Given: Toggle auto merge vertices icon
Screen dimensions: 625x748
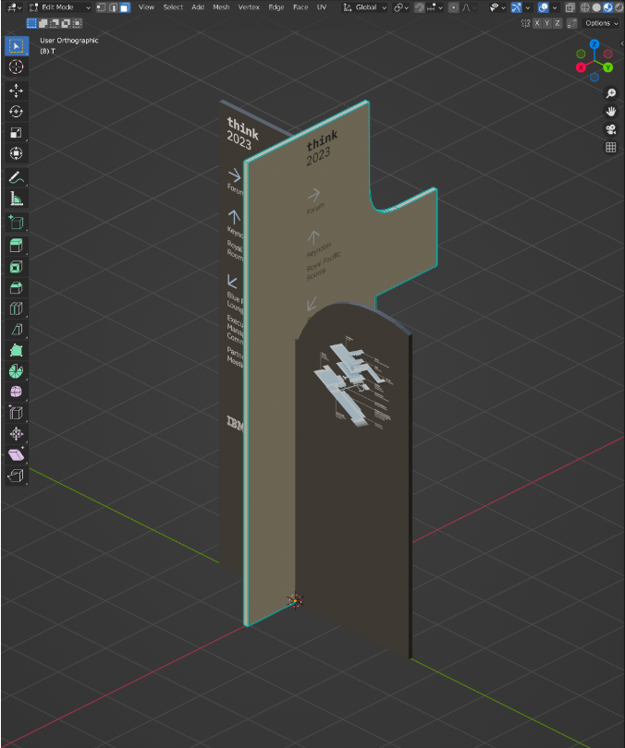Looking at the screenshot, I should [572, 23].
